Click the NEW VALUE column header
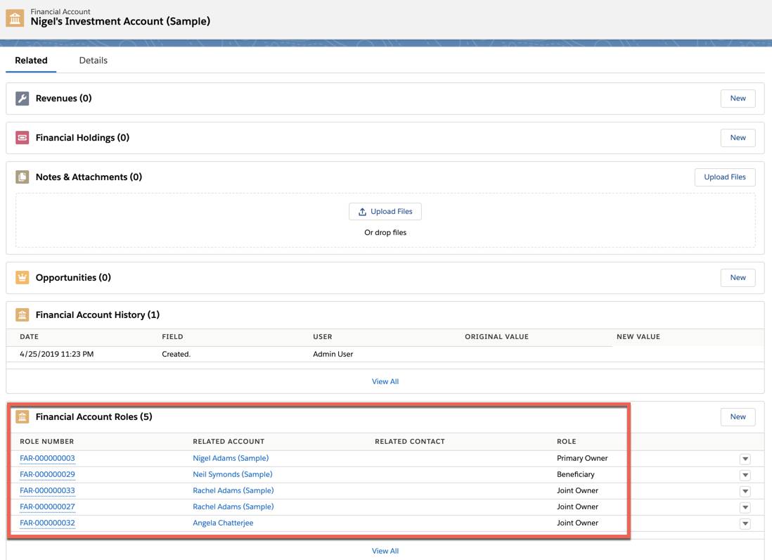This screenshot has width=772, height=560. point(638,337)
